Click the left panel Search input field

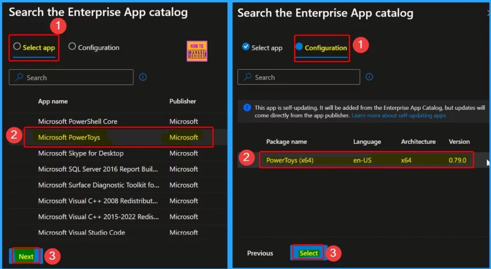(x=71, y=77)
